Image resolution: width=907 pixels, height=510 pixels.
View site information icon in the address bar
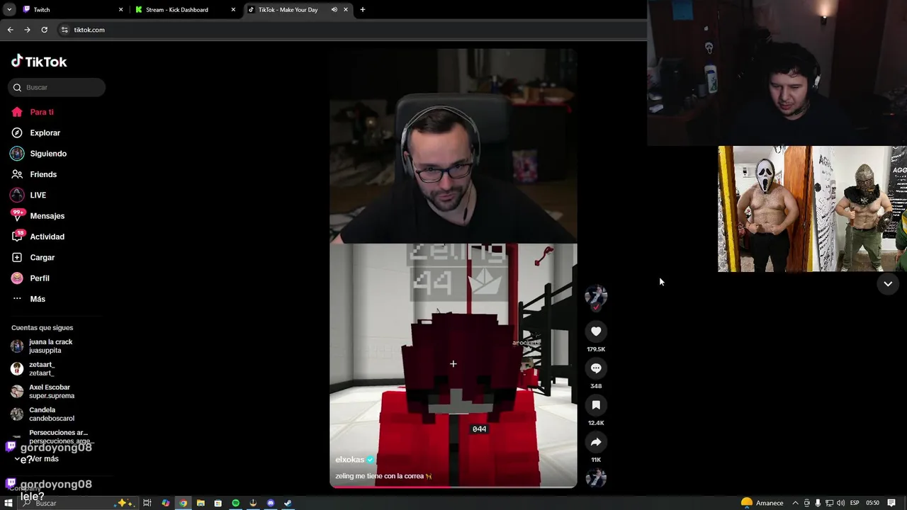(64, 30)
